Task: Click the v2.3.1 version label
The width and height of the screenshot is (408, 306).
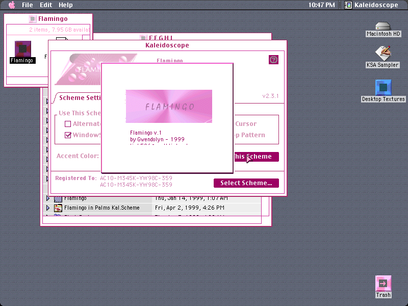Action: pyautogui.click(x=270, y=96)
